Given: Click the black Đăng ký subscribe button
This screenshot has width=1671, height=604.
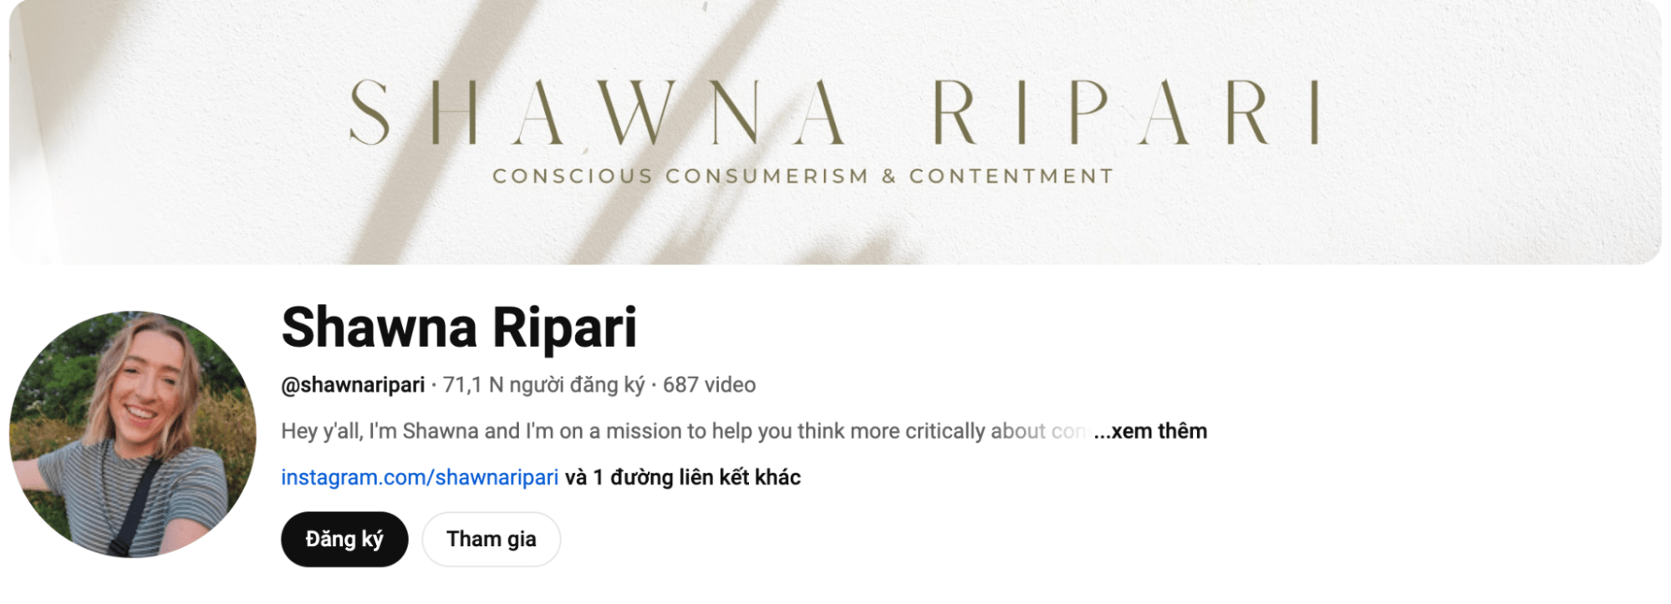Looking at the screenshot, I should pyautogui.click(x=344, y=540).
